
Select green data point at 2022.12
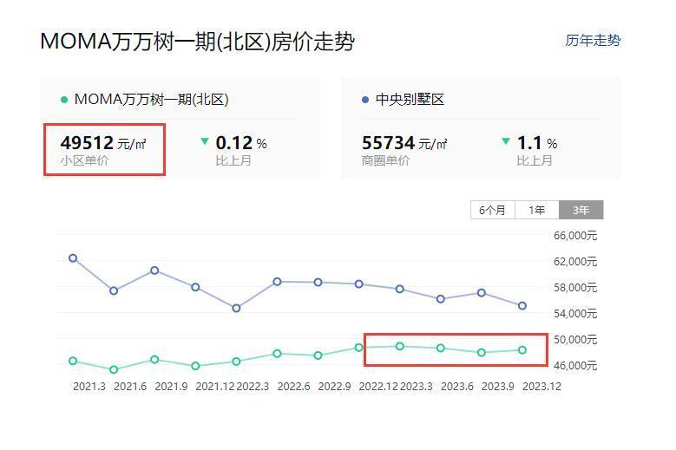(358, 348)
